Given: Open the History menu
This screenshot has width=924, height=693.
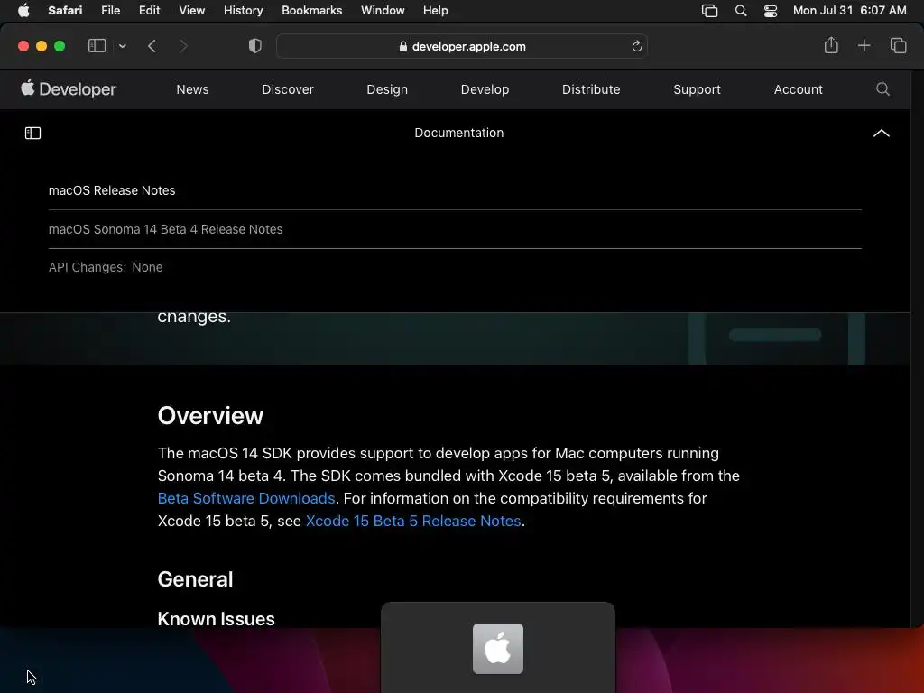Looking at the screenshot, I should (243, 11).
